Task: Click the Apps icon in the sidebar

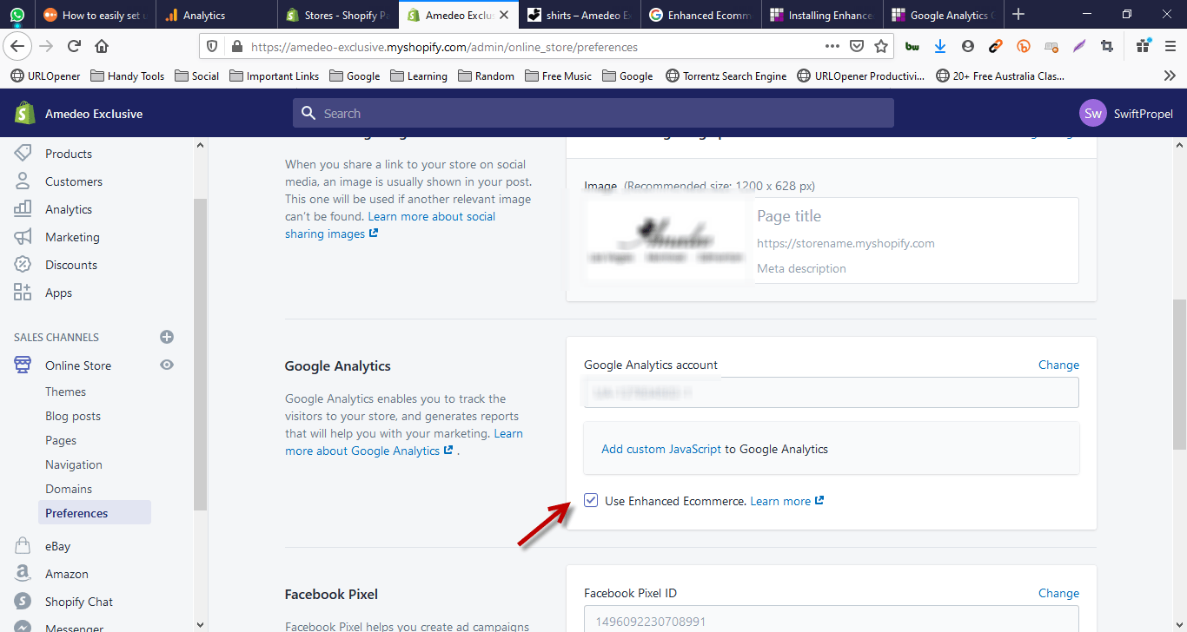Action: tap(23, 293)
